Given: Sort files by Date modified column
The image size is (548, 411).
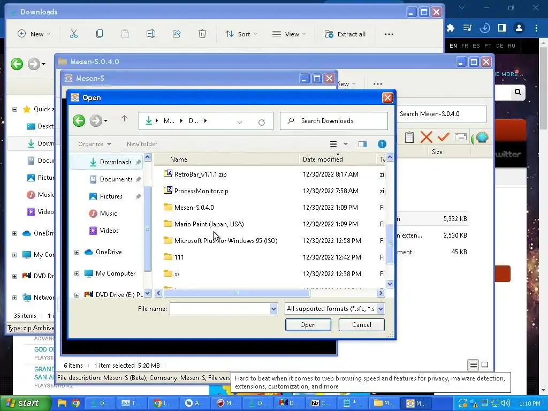Looking at the screenshot, I should 337,159.
